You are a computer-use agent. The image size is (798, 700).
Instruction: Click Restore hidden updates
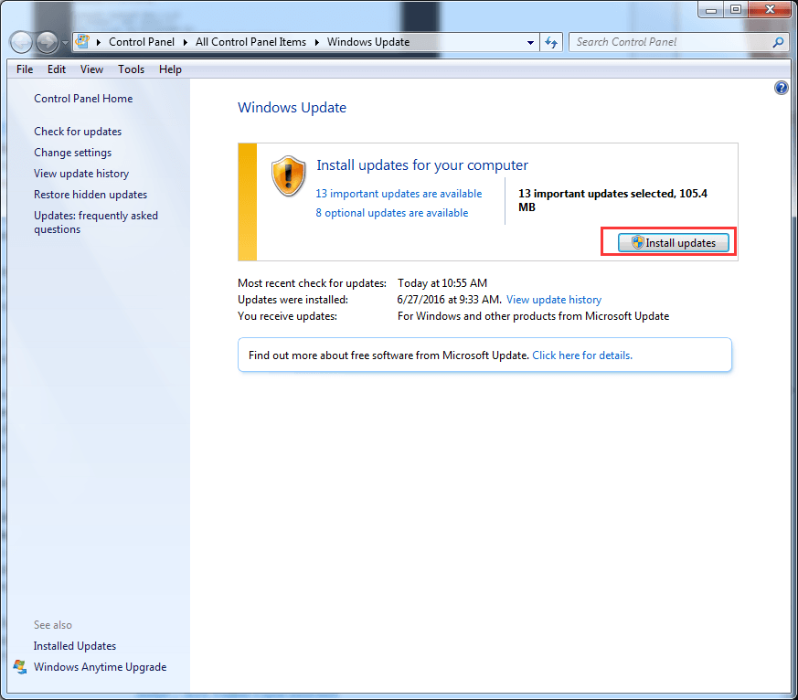[x=90, y=195]
